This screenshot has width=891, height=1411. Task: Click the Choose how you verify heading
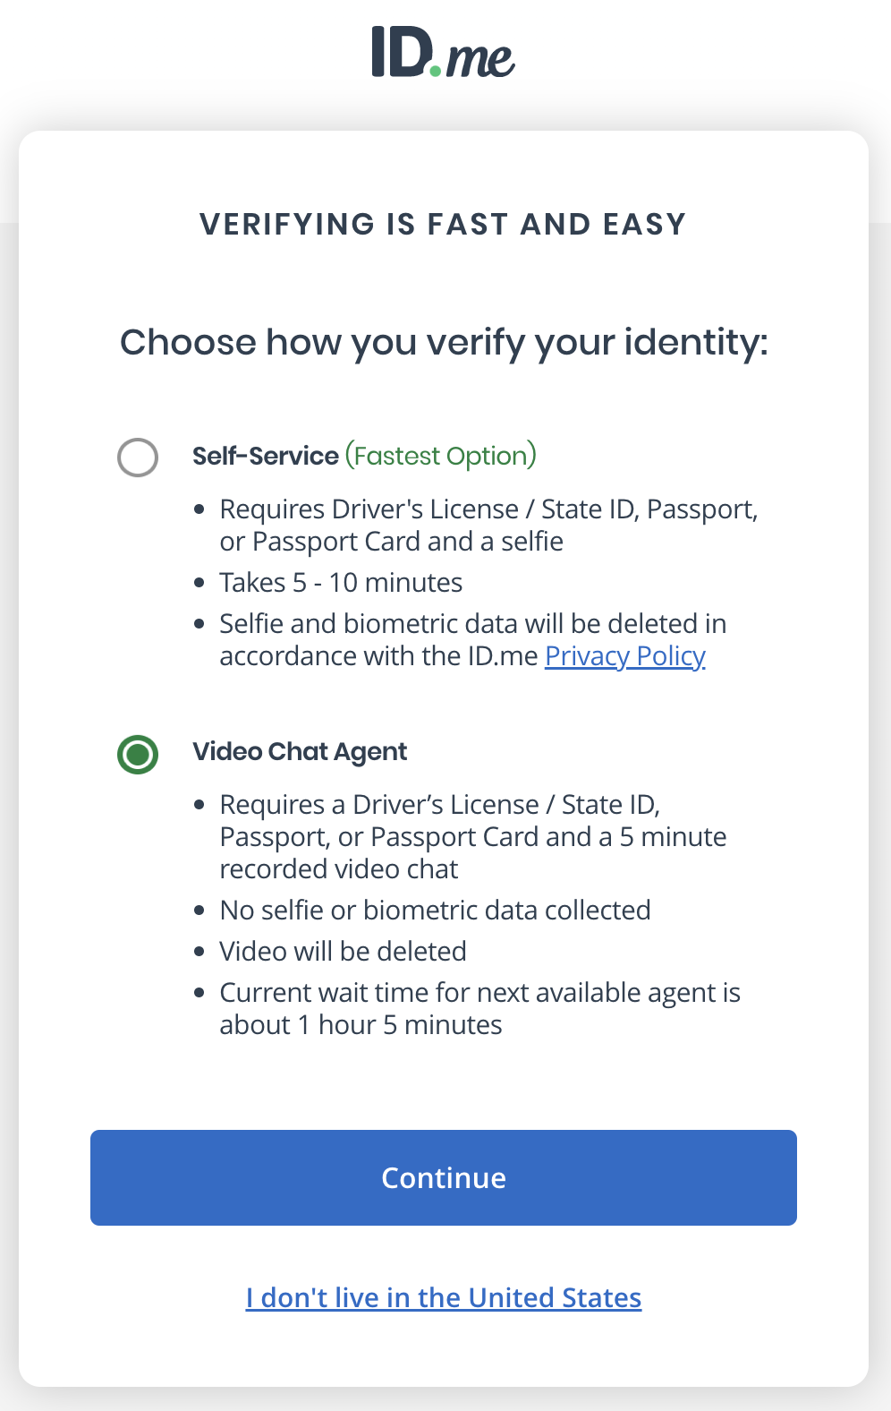(x=445, y=342)
